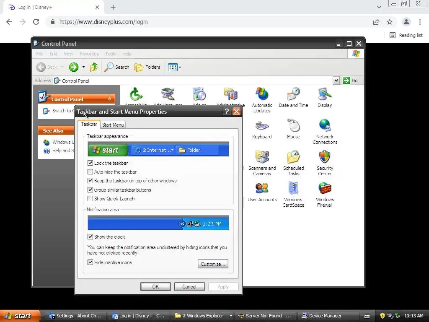Toggle Group similar taskbar buttons

tap(90, 190)
